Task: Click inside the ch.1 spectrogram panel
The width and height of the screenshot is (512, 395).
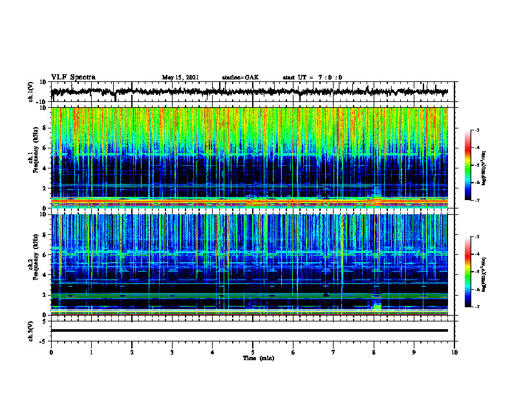Action: click(249, 157)
